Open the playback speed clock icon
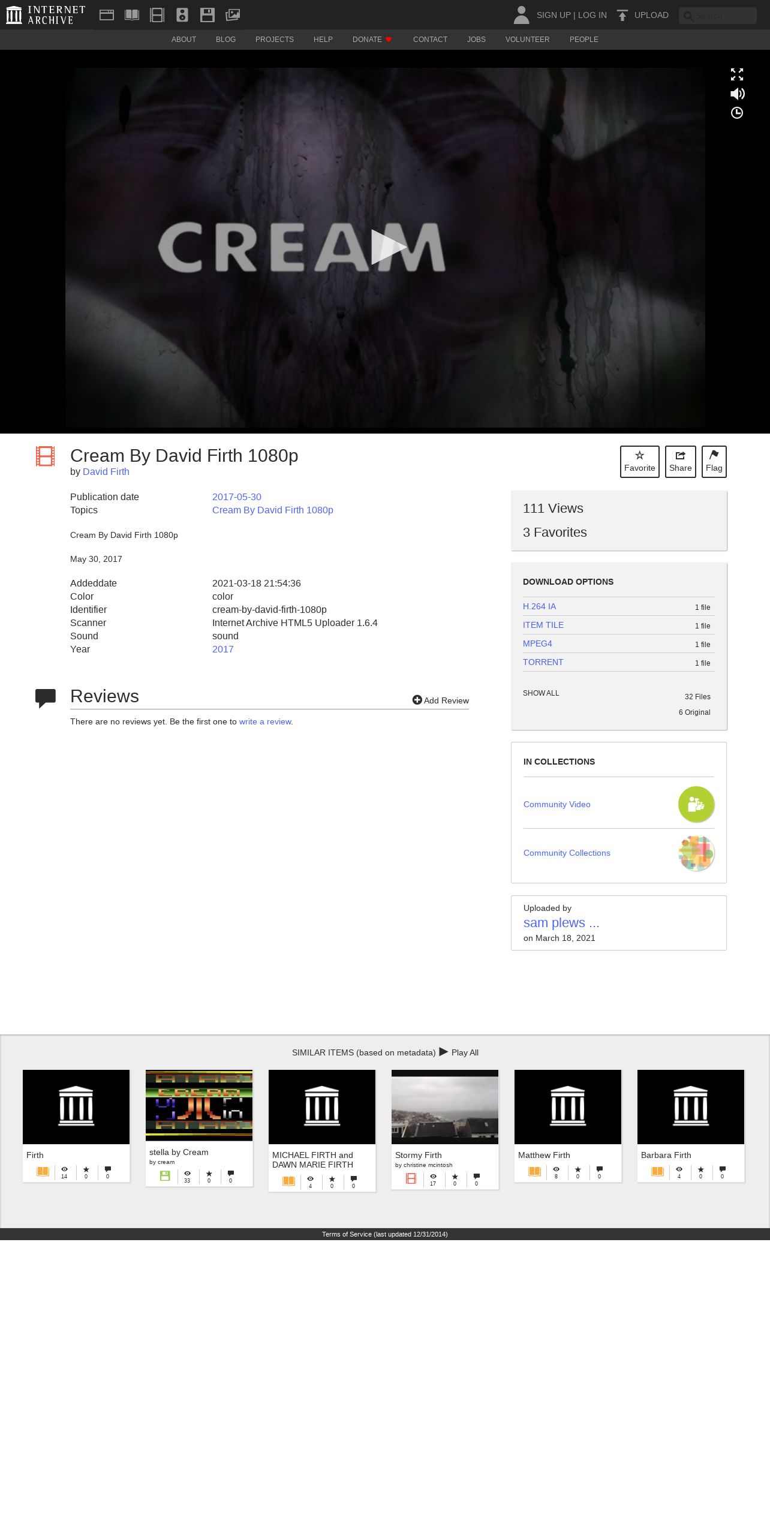This screenshot has height=1540, width=770. [737, 113]
